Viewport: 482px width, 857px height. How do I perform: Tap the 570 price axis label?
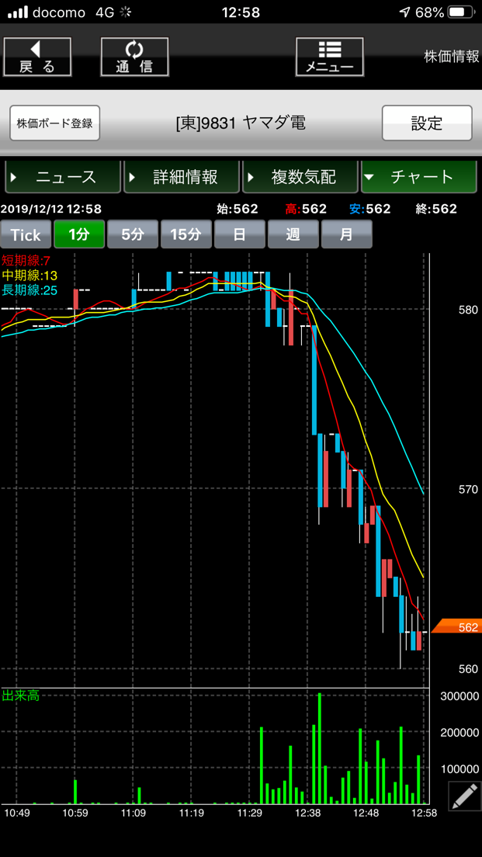tap(468, 489)
